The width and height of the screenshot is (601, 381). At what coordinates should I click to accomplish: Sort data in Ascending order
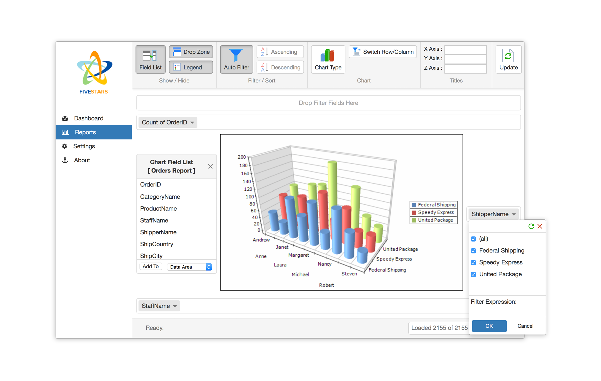280,52
